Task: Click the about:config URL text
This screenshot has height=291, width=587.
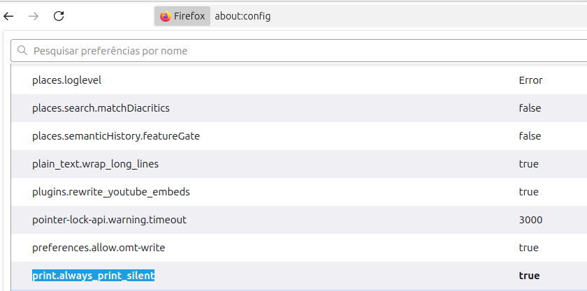Action: (242, 16)
